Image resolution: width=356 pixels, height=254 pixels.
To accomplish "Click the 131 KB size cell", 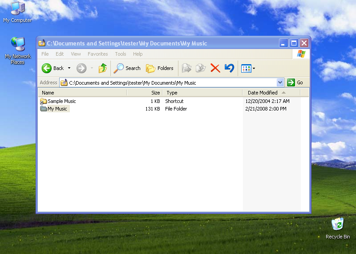I will click(153, 109).
